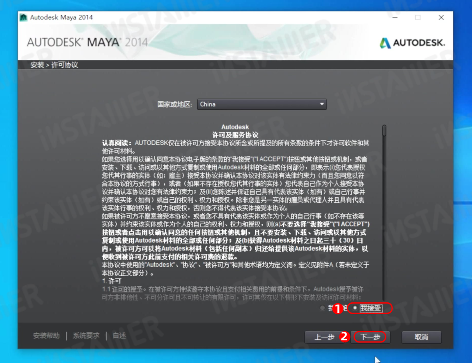The width and height of the screenshot is (472, 363).
Task: Open the 安装帮助 link
Action: click(x=46, y=336)
